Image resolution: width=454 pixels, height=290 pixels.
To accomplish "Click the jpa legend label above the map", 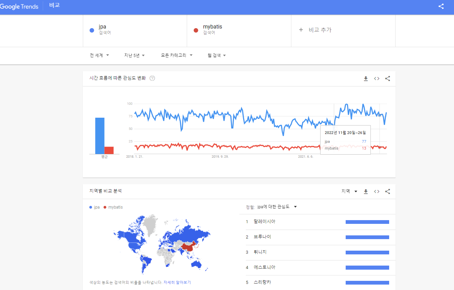I will click(x=97, y=207).
